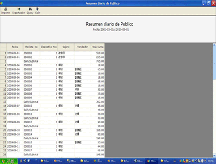216x164 pixels.
Task: Select the Cajero column header
Action: [66, 47]
